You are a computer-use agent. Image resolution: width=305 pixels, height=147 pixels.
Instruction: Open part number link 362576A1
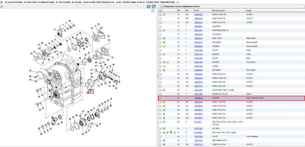pyautogui.click(x=199, y=82)
